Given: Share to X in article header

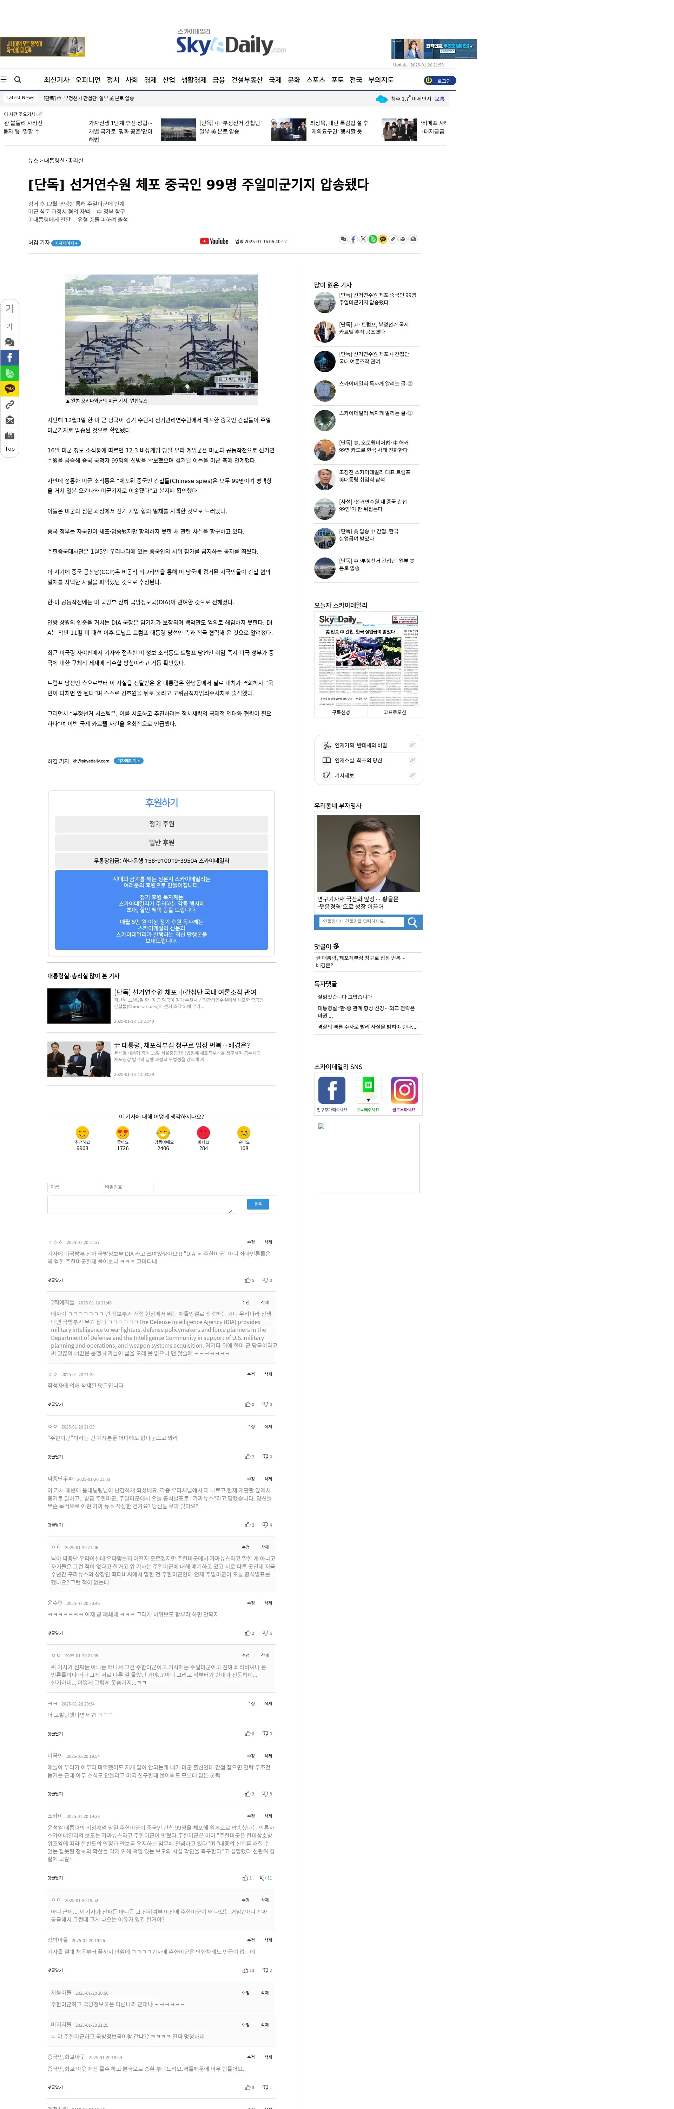Looking at the screenshot, I should (363, 239).
